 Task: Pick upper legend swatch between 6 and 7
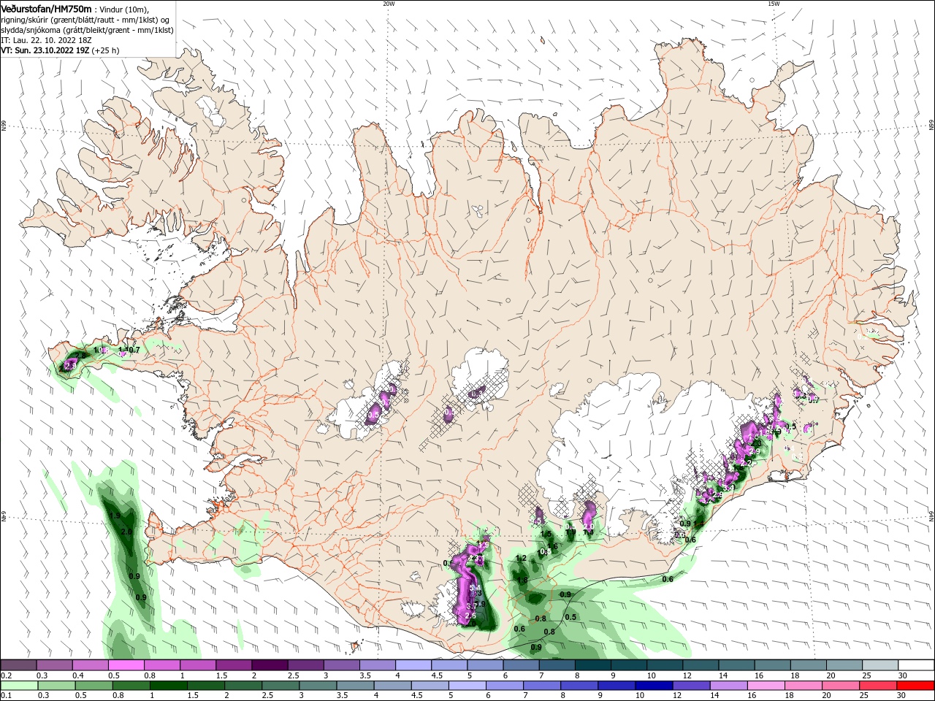pos(521,665)
